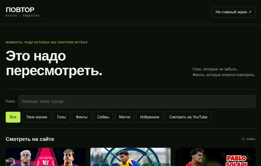Open the Pablo Solari video thumbnail
The height and width of the screenshot is (166, 261).
[215, 157]
